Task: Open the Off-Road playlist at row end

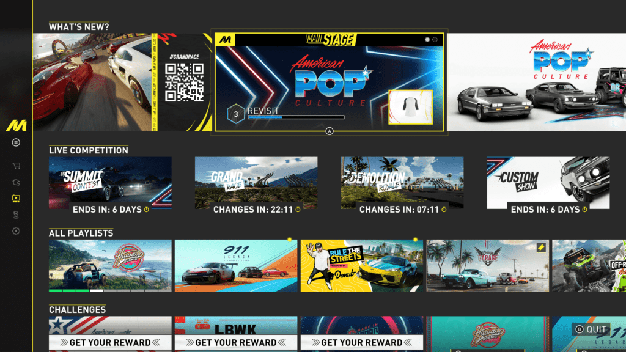Action: pos(589,265)
